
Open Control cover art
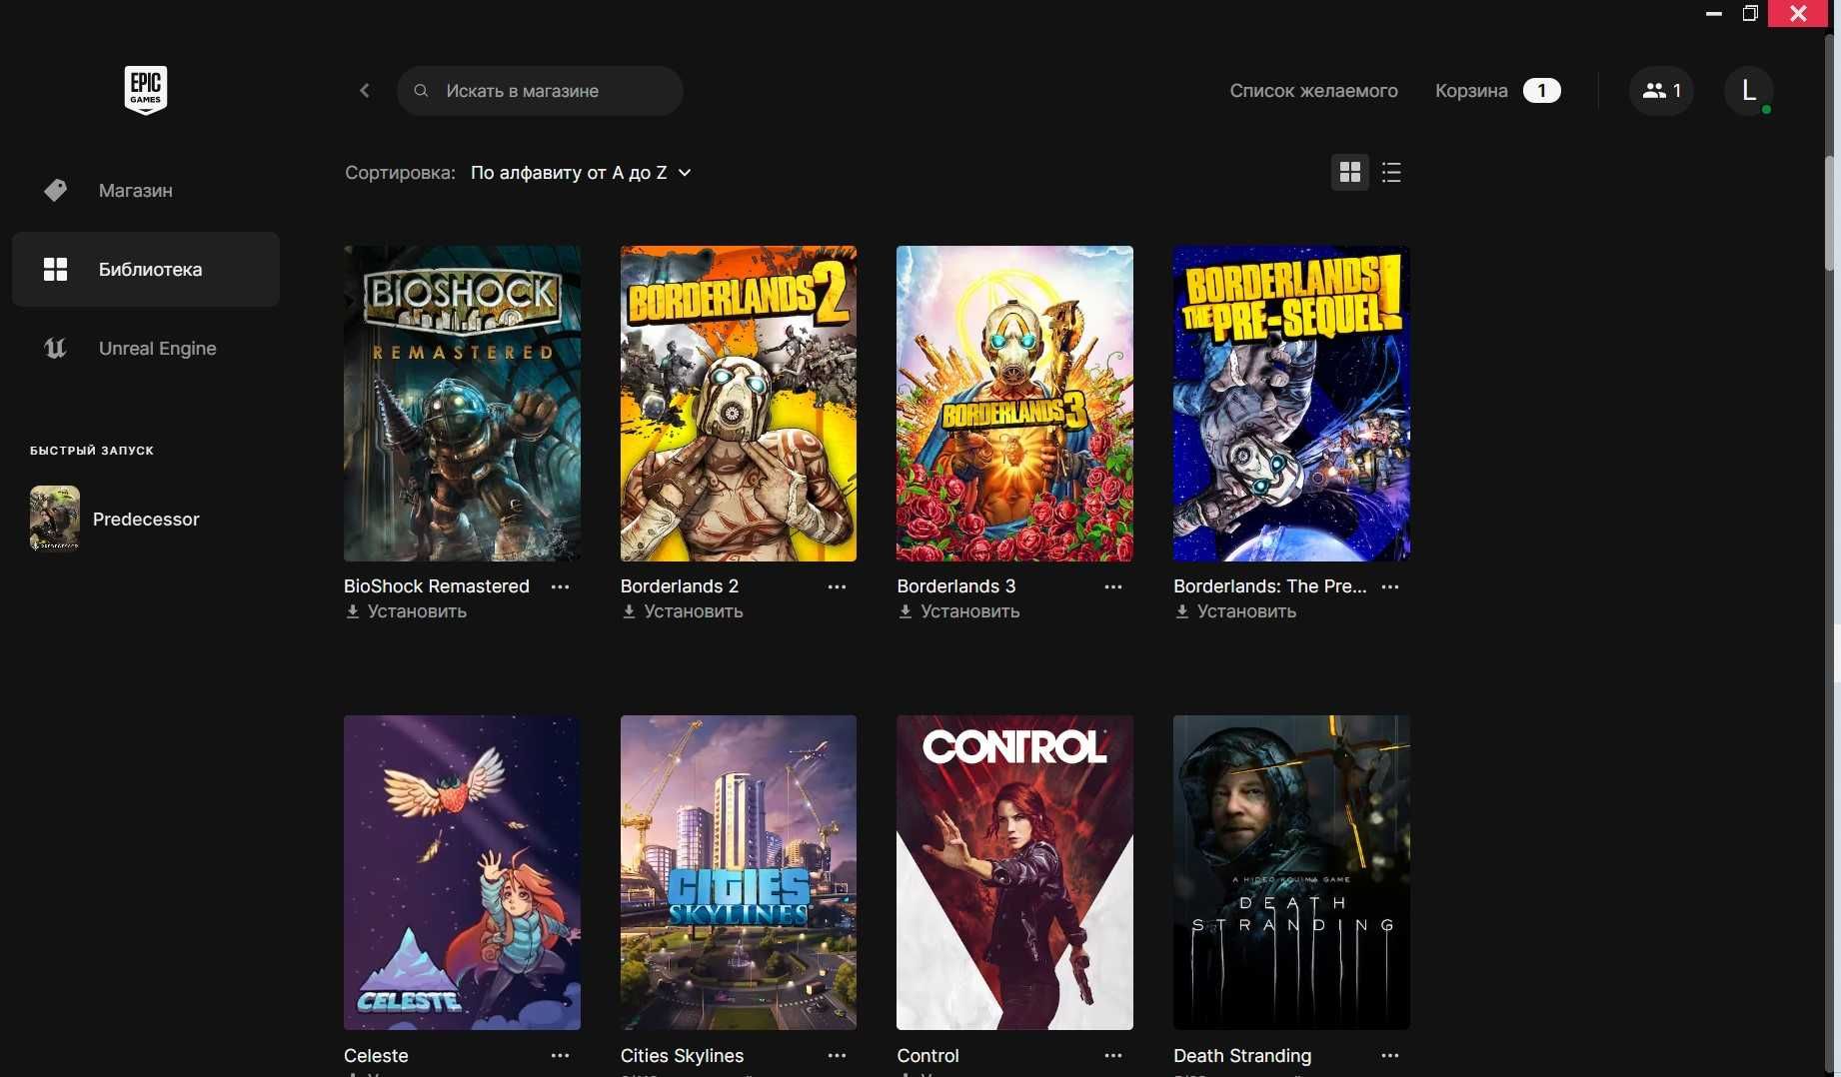coord(1014,872)
